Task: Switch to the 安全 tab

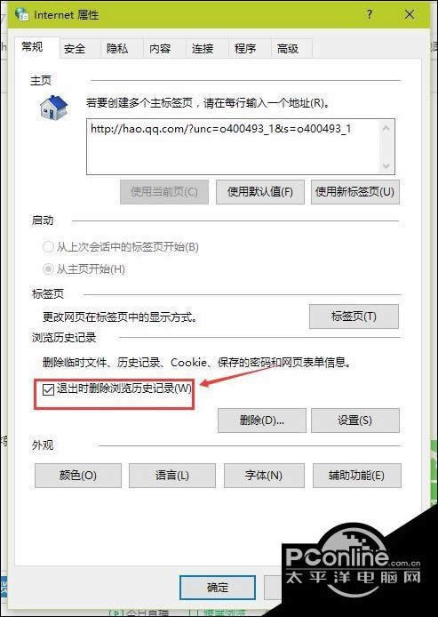Action: pos(75,48)
